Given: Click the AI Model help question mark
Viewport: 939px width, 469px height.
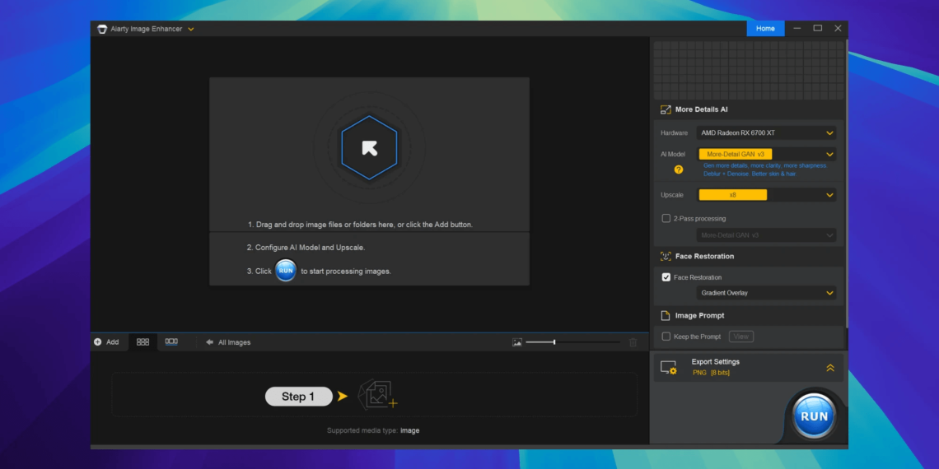Looking at the screenshot, I should pyautogui.click(x=679, y=169).
